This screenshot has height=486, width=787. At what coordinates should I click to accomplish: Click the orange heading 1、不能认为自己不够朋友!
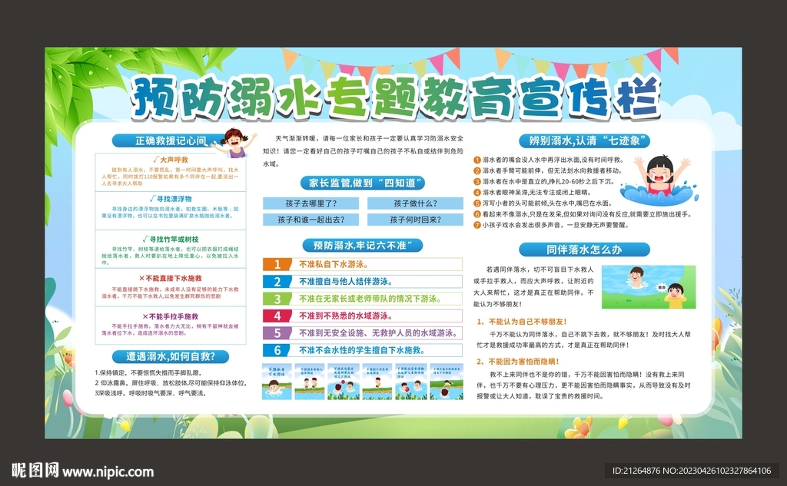(x=522, y=322)
